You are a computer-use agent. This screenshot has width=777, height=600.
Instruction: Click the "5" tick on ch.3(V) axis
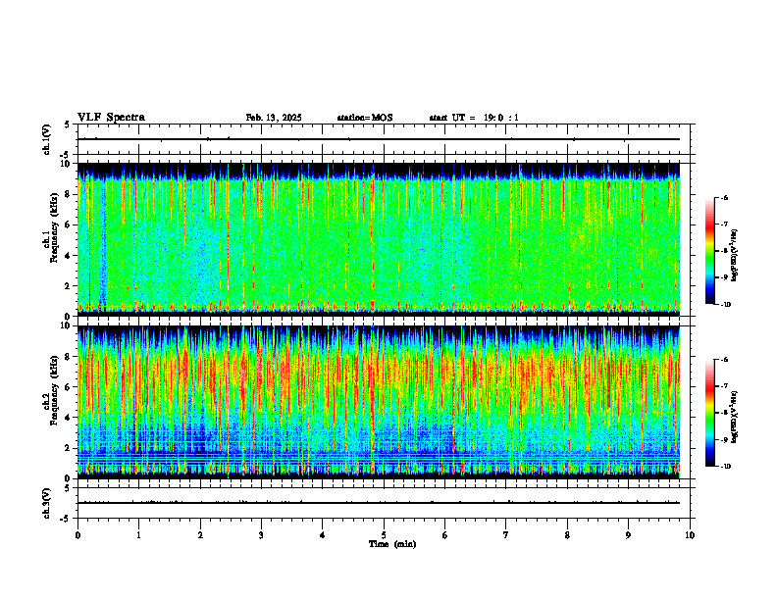[x=67, y=488]
